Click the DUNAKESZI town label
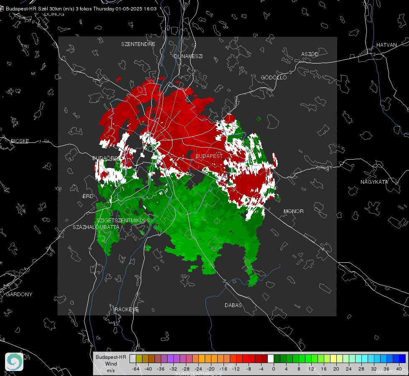Image resolution: width=409 pixels, height=376 pixels. (x=188, y=56)
